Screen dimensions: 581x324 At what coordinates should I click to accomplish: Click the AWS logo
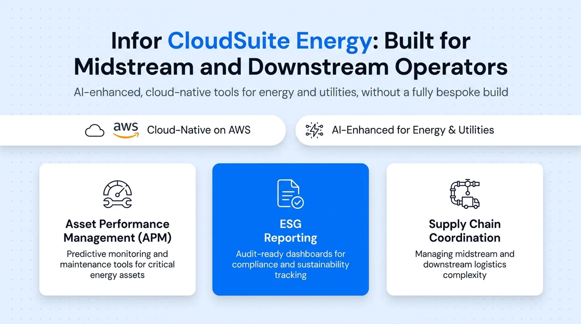[126, 130]
